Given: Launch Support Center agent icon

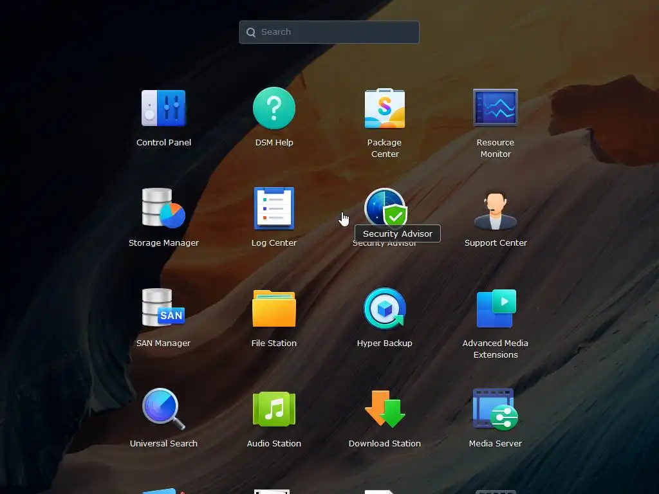Looking at the screenshot, I should [496, 210].
